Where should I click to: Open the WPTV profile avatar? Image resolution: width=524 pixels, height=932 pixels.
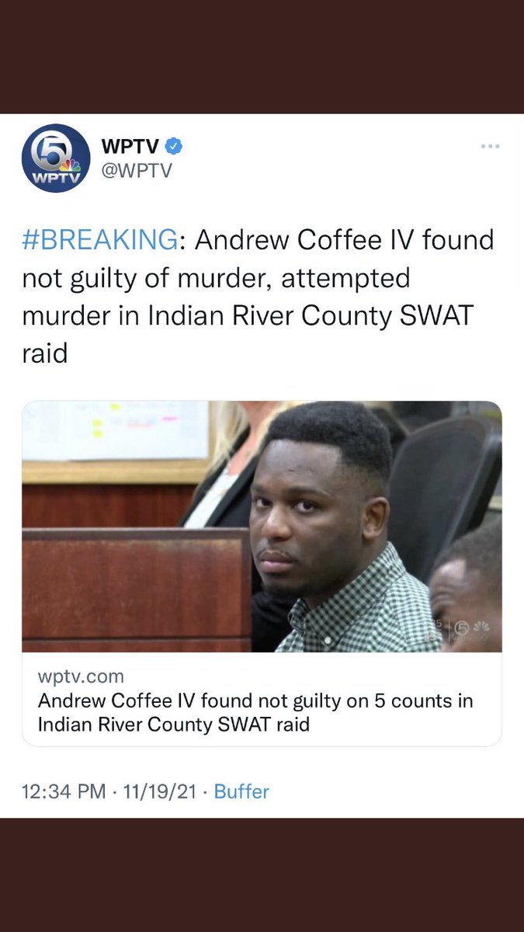coord(56,158)
